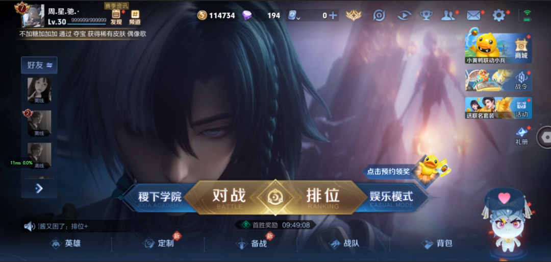Open the 背包 backpack tab
This screenshot has height=262, width=551.
click(437, 244)
